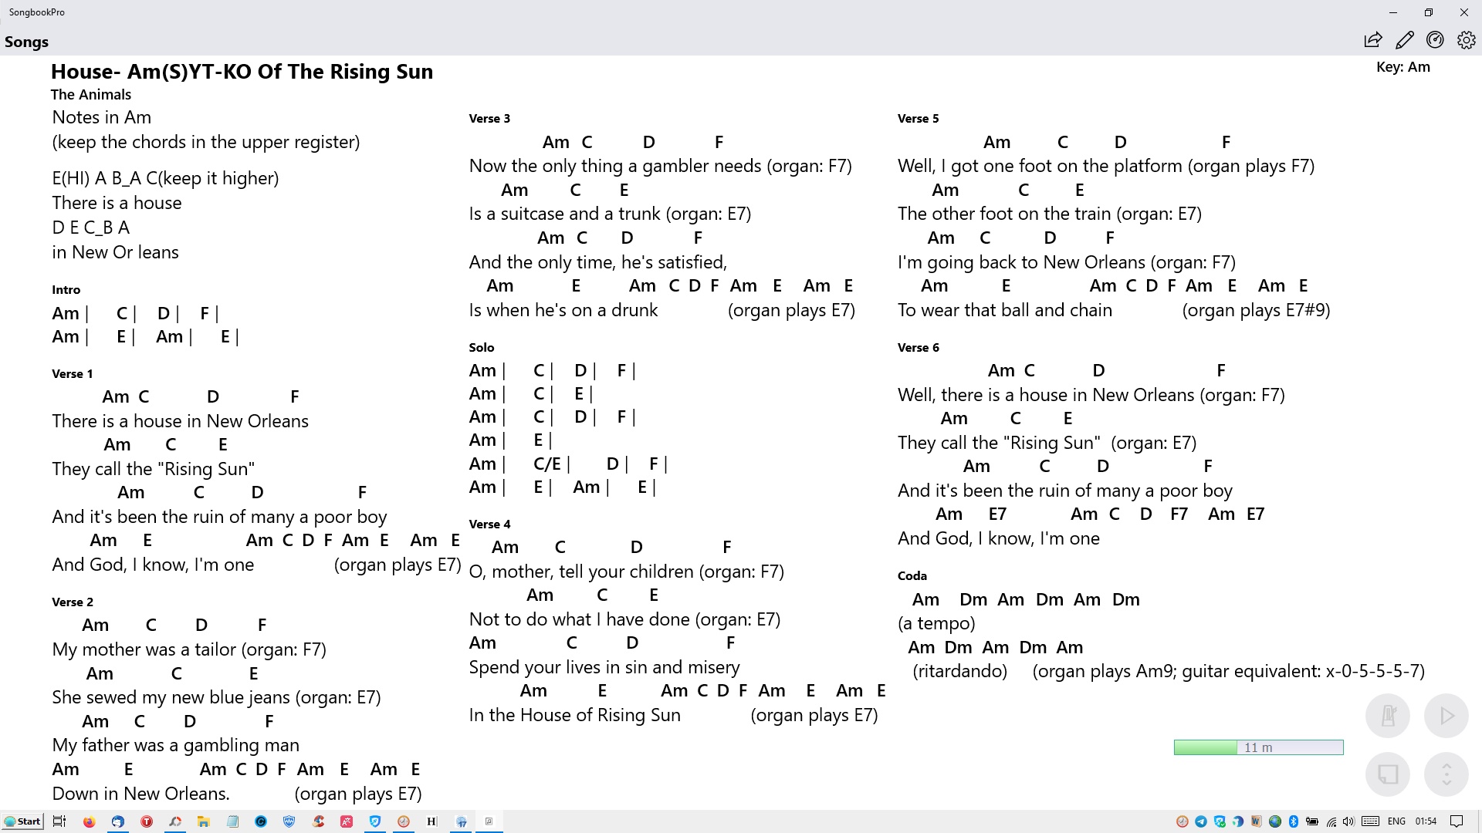
Task: Toggle the metronome button
Action: (x=1388, y=716)
